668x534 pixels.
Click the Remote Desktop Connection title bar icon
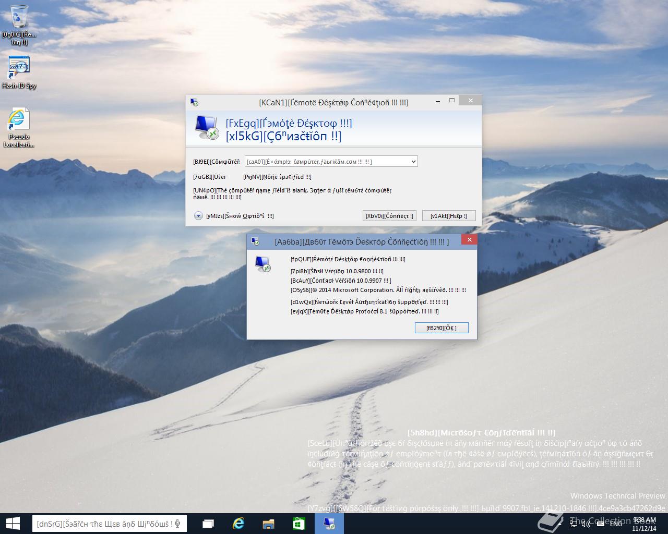point(194,102)
